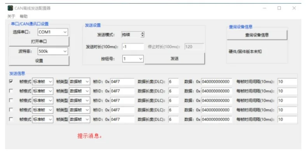Click fifth-row 每帧时间间隔 field

pyautogui.click(x=287, y=119)
